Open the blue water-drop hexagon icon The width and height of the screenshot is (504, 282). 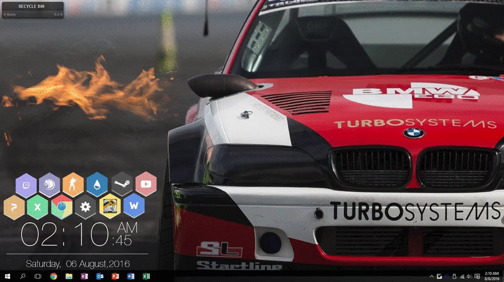97,184
